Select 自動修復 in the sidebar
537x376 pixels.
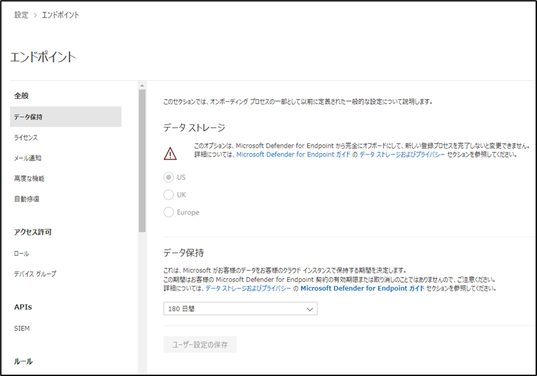[27, 199]
